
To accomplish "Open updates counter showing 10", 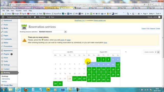I will coord(29,17).
